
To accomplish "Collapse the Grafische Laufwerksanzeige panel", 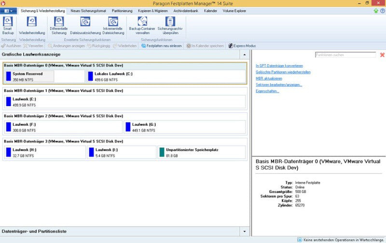I will [x=245, y=54].
